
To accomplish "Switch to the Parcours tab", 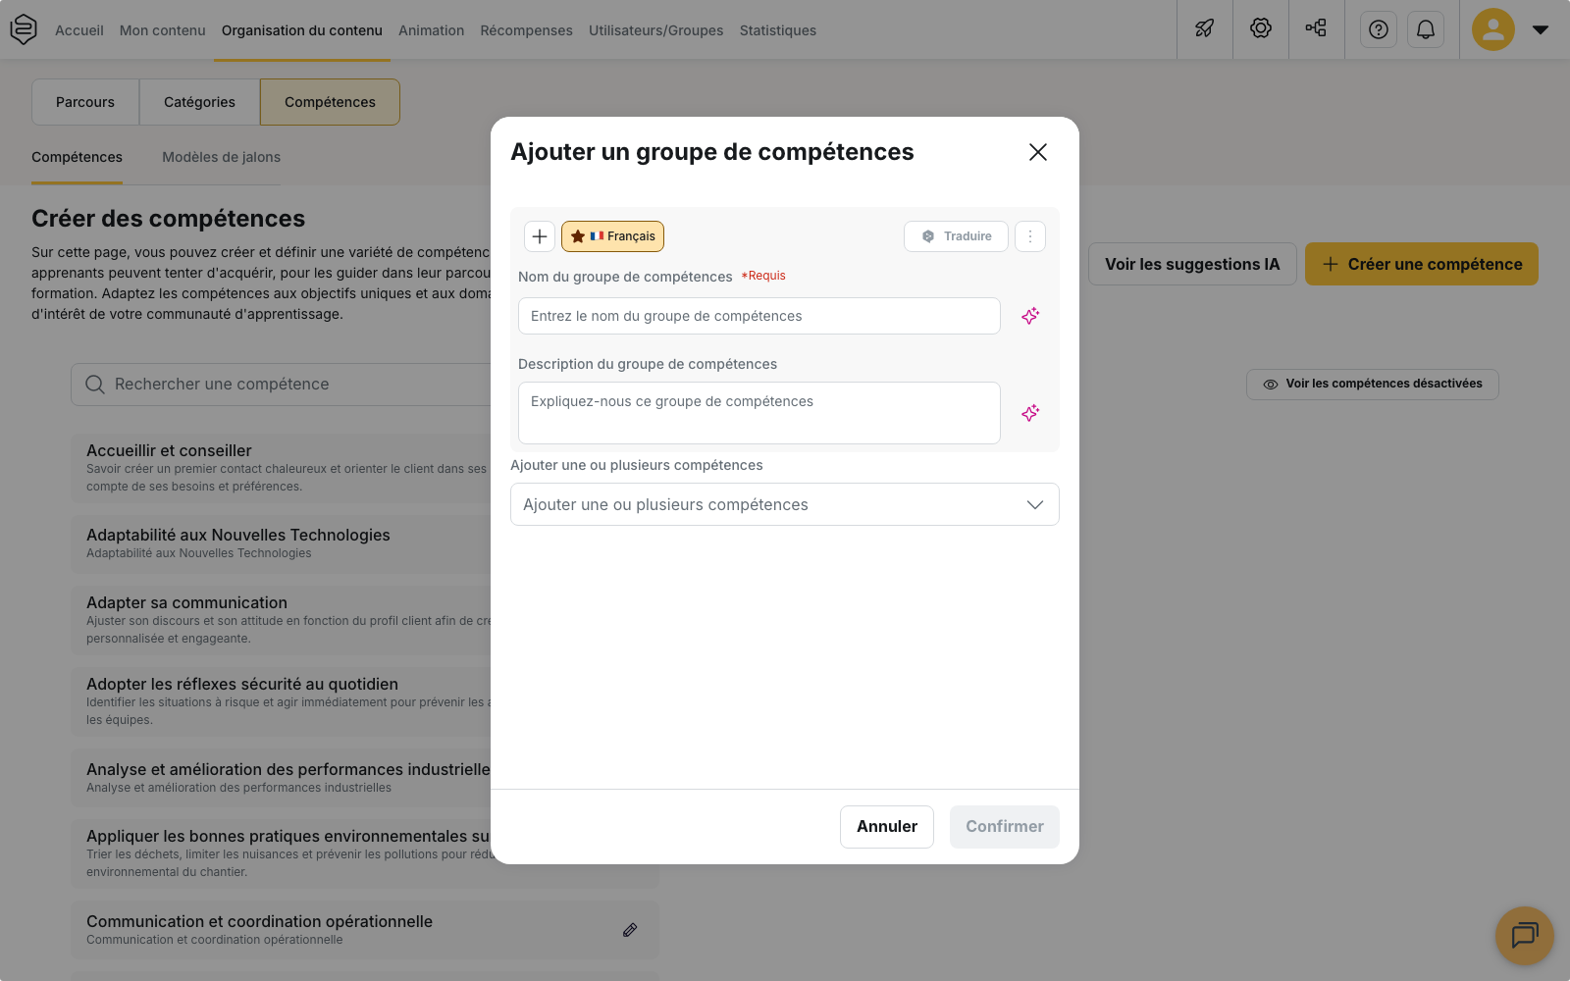I will (85, 102).
